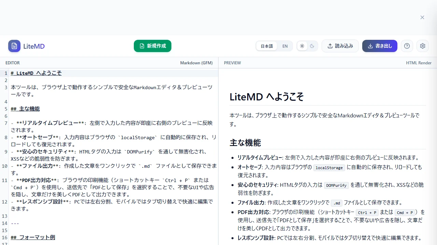Image resolution: width=437 pixels, height=245 pixels.
Task: Click the LiteMD logo icon
Action: pyautogui.click(x=14, y=46)
